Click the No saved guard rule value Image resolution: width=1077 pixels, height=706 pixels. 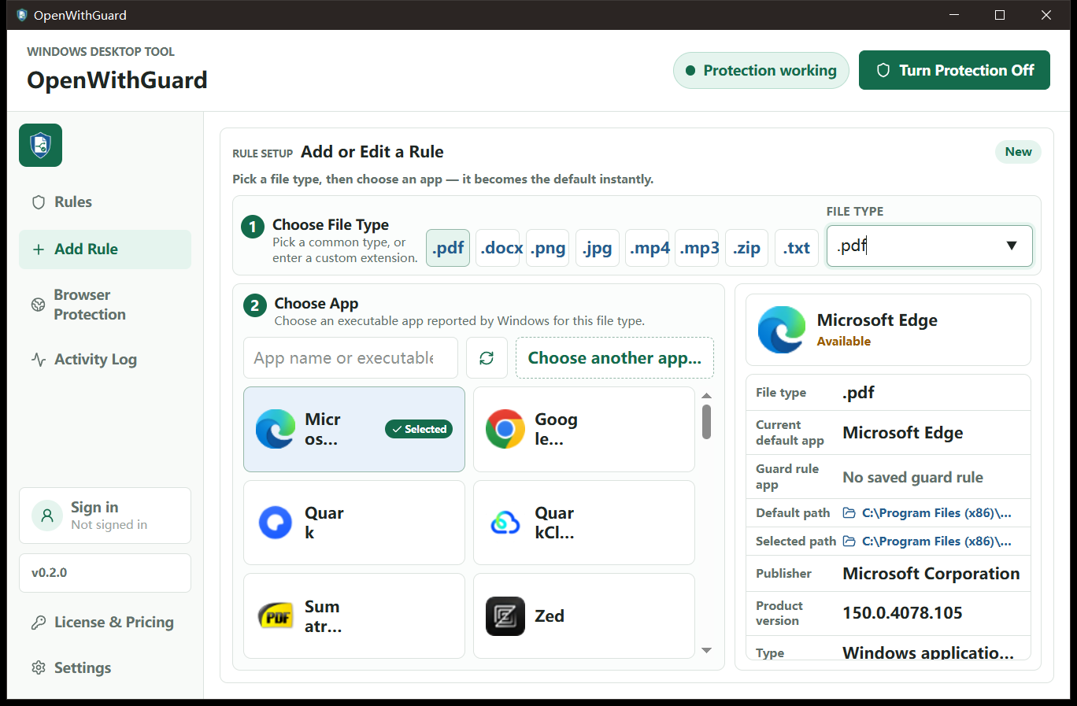click(912, 478)
